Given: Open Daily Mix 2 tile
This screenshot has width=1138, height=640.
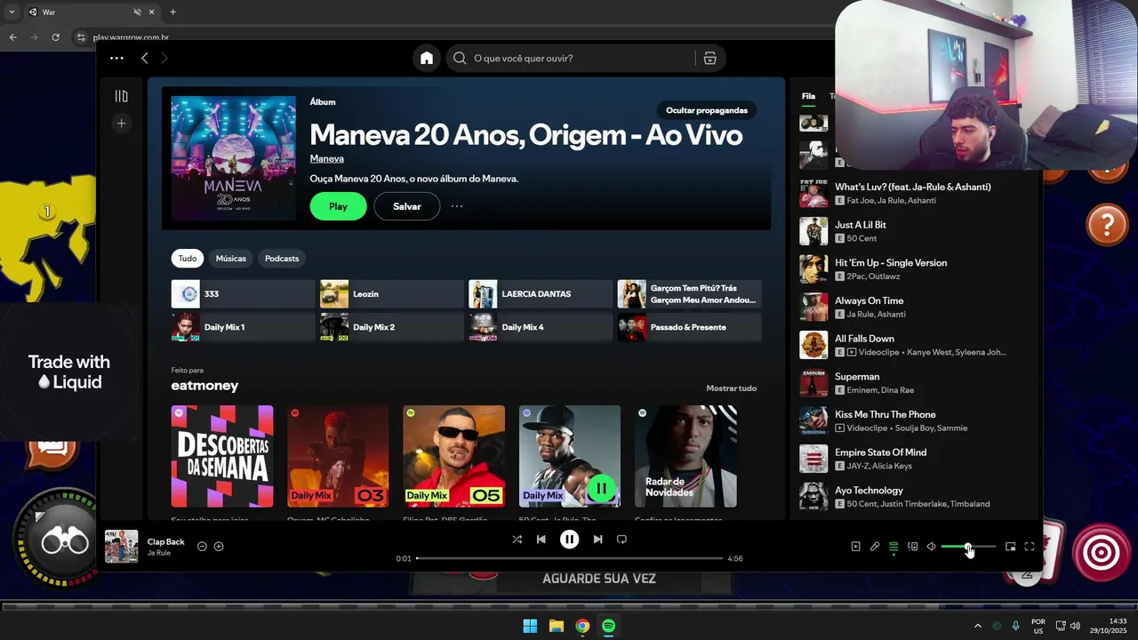Looking at the screenshot, I should (391, 327).
